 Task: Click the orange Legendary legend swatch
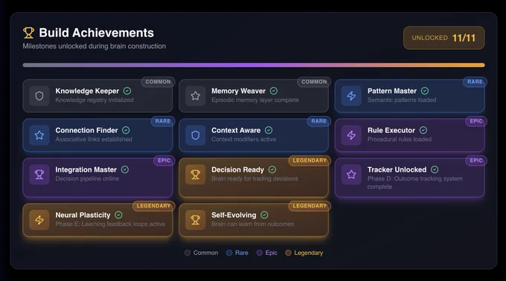(288, 253)
